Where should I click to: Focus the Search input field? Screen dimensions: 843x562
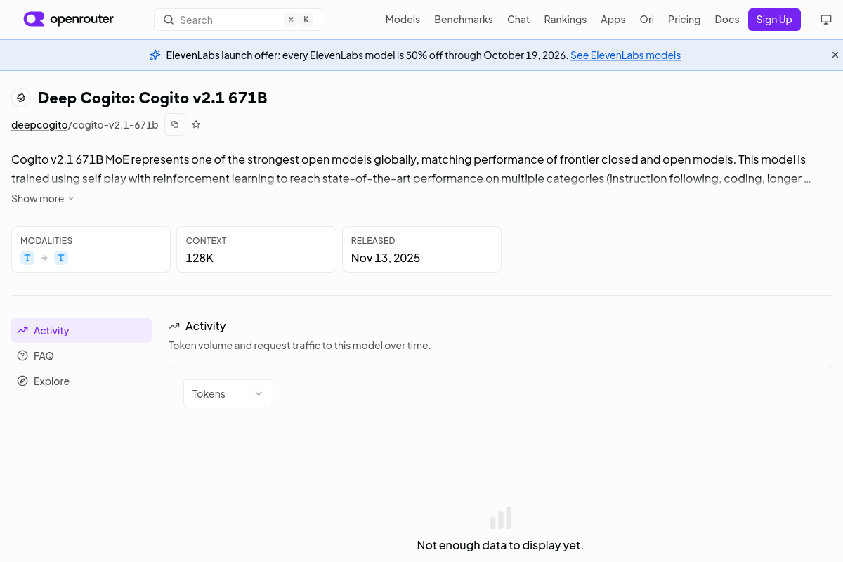click(x=238, y=20)
